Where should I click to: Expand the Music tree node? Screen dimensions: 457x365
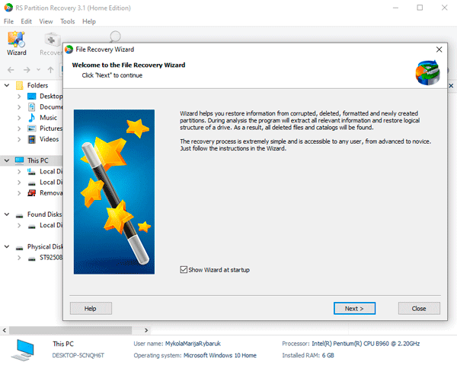[x=19, y=118]
